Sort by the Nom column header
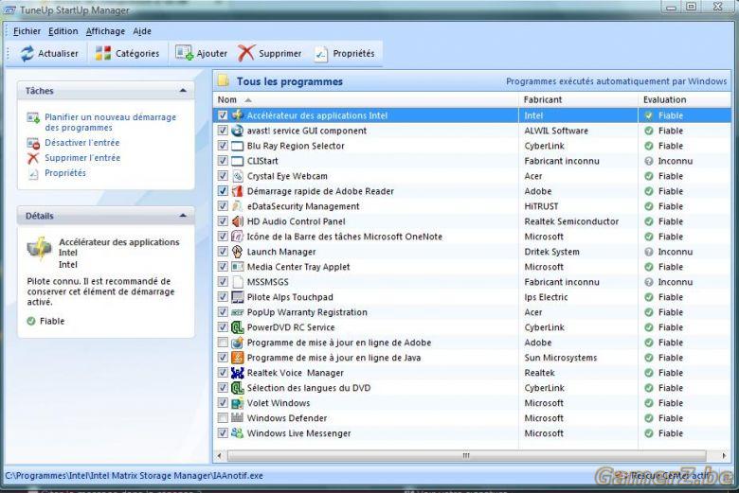739x493 pixels. [366, 99]
